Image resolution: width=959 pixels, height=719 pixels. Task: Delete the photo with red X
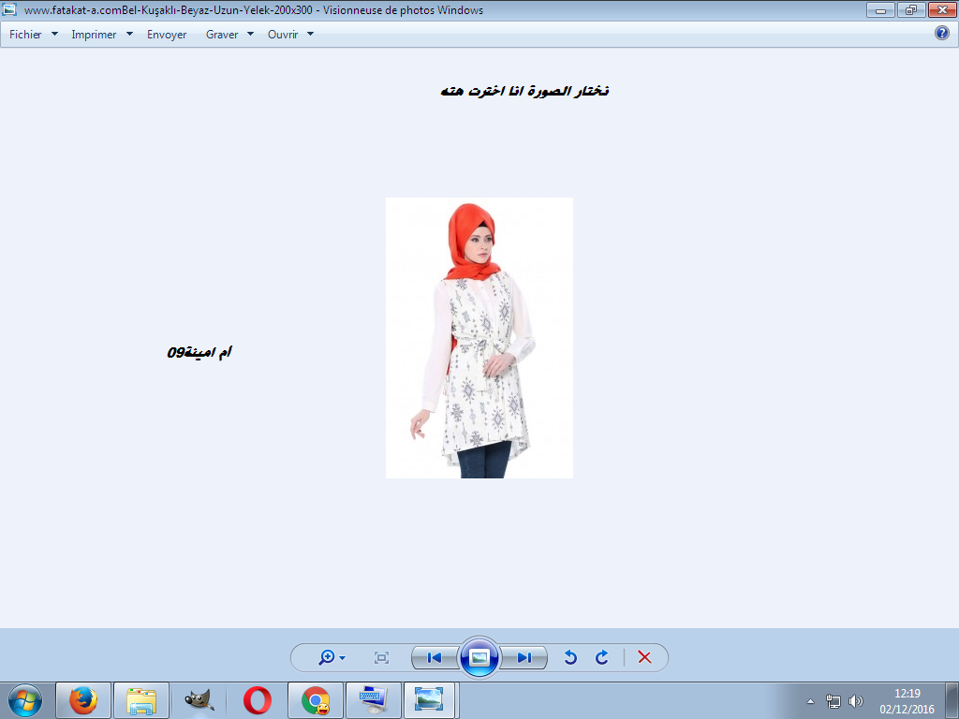pyautogui.click(x=644, y=658)
